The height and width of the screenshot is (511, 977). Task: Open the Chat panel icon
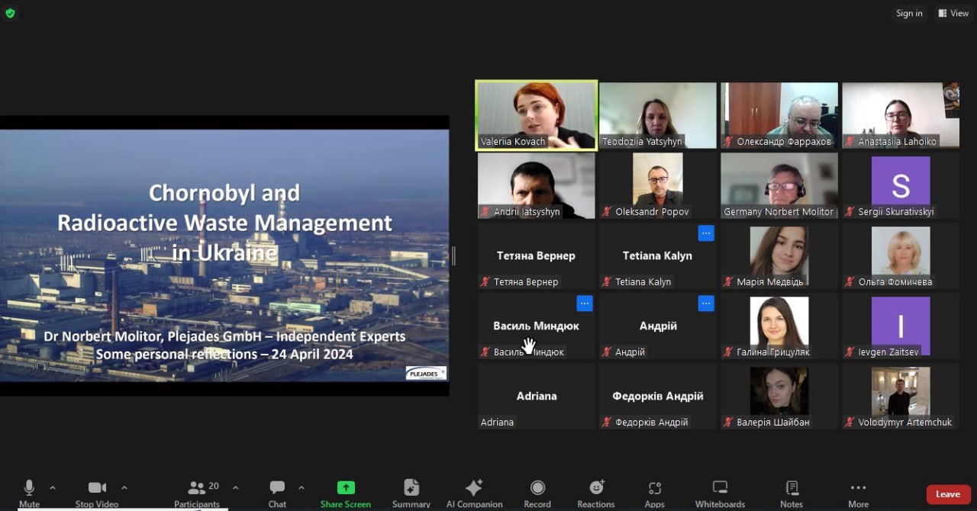[277, 488]
